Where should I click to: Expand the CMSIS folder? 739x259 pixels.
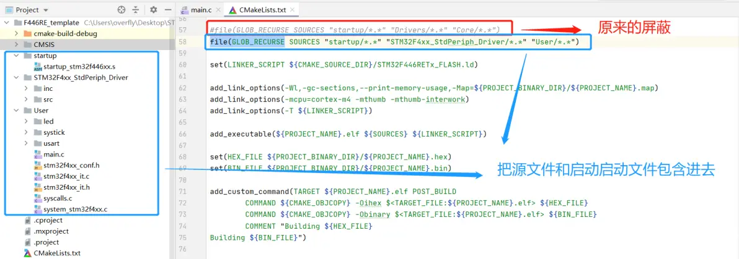(17, 44)
